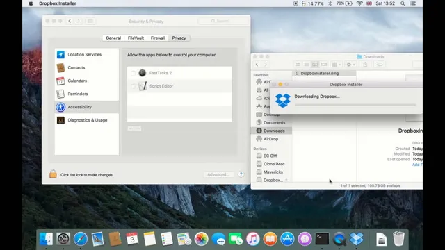Switch to the Firewall tab
This screenshot has height=250, width=445.
click(x=158, y=38)
